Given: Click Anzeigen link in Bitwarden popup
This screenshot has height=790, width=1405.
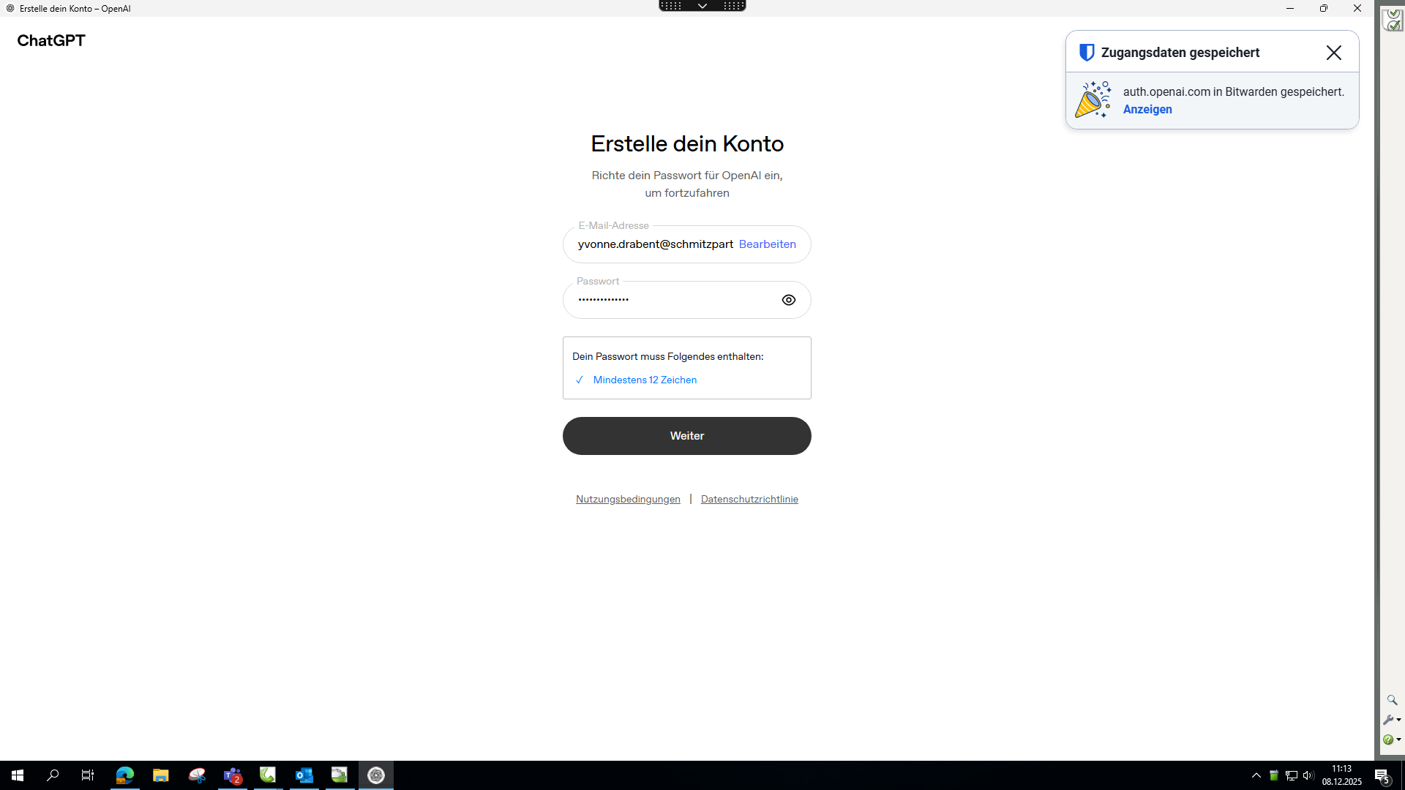Looking at the screenshot, I should 1147,110.
